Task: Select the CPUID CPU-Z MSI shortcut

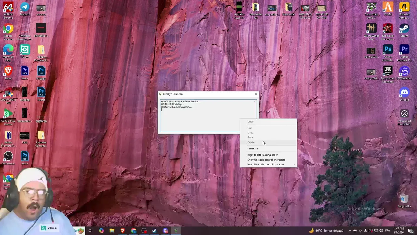Action: click(8, 96)
